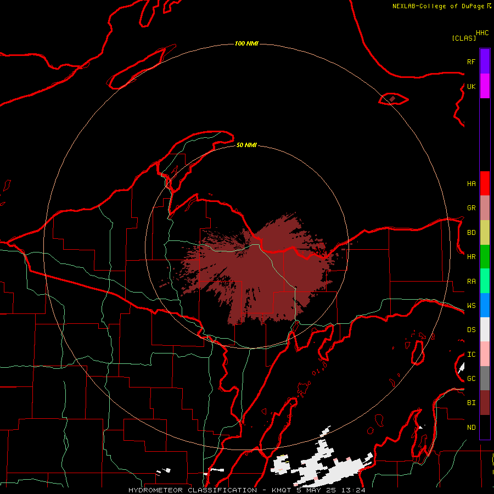The width and height of the screenshot is (494, 494).
Task: Select the brown BI color swatch
Action: (x=485, y=403)
